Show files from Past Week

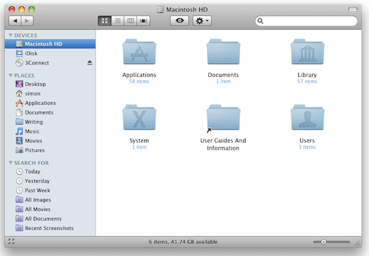pos(50,190)
